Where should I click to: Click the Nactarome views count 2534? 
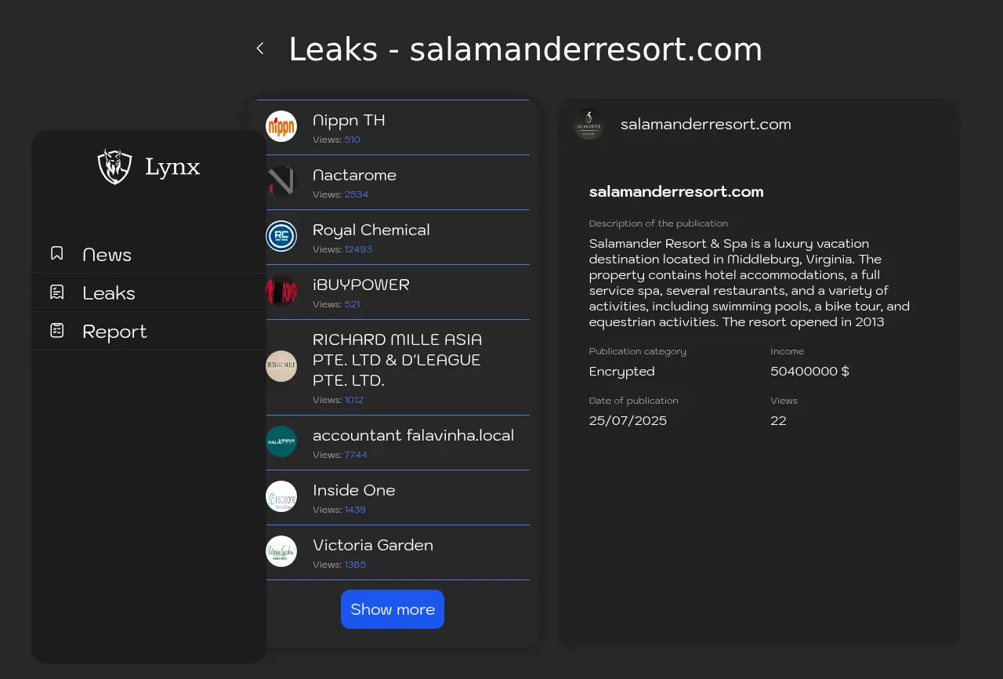357,194
